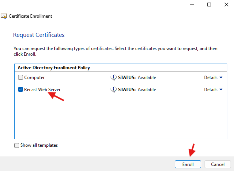Click the Available status text for Computer
Viewport: 234px width, 171px height.
tap(147, 77)
